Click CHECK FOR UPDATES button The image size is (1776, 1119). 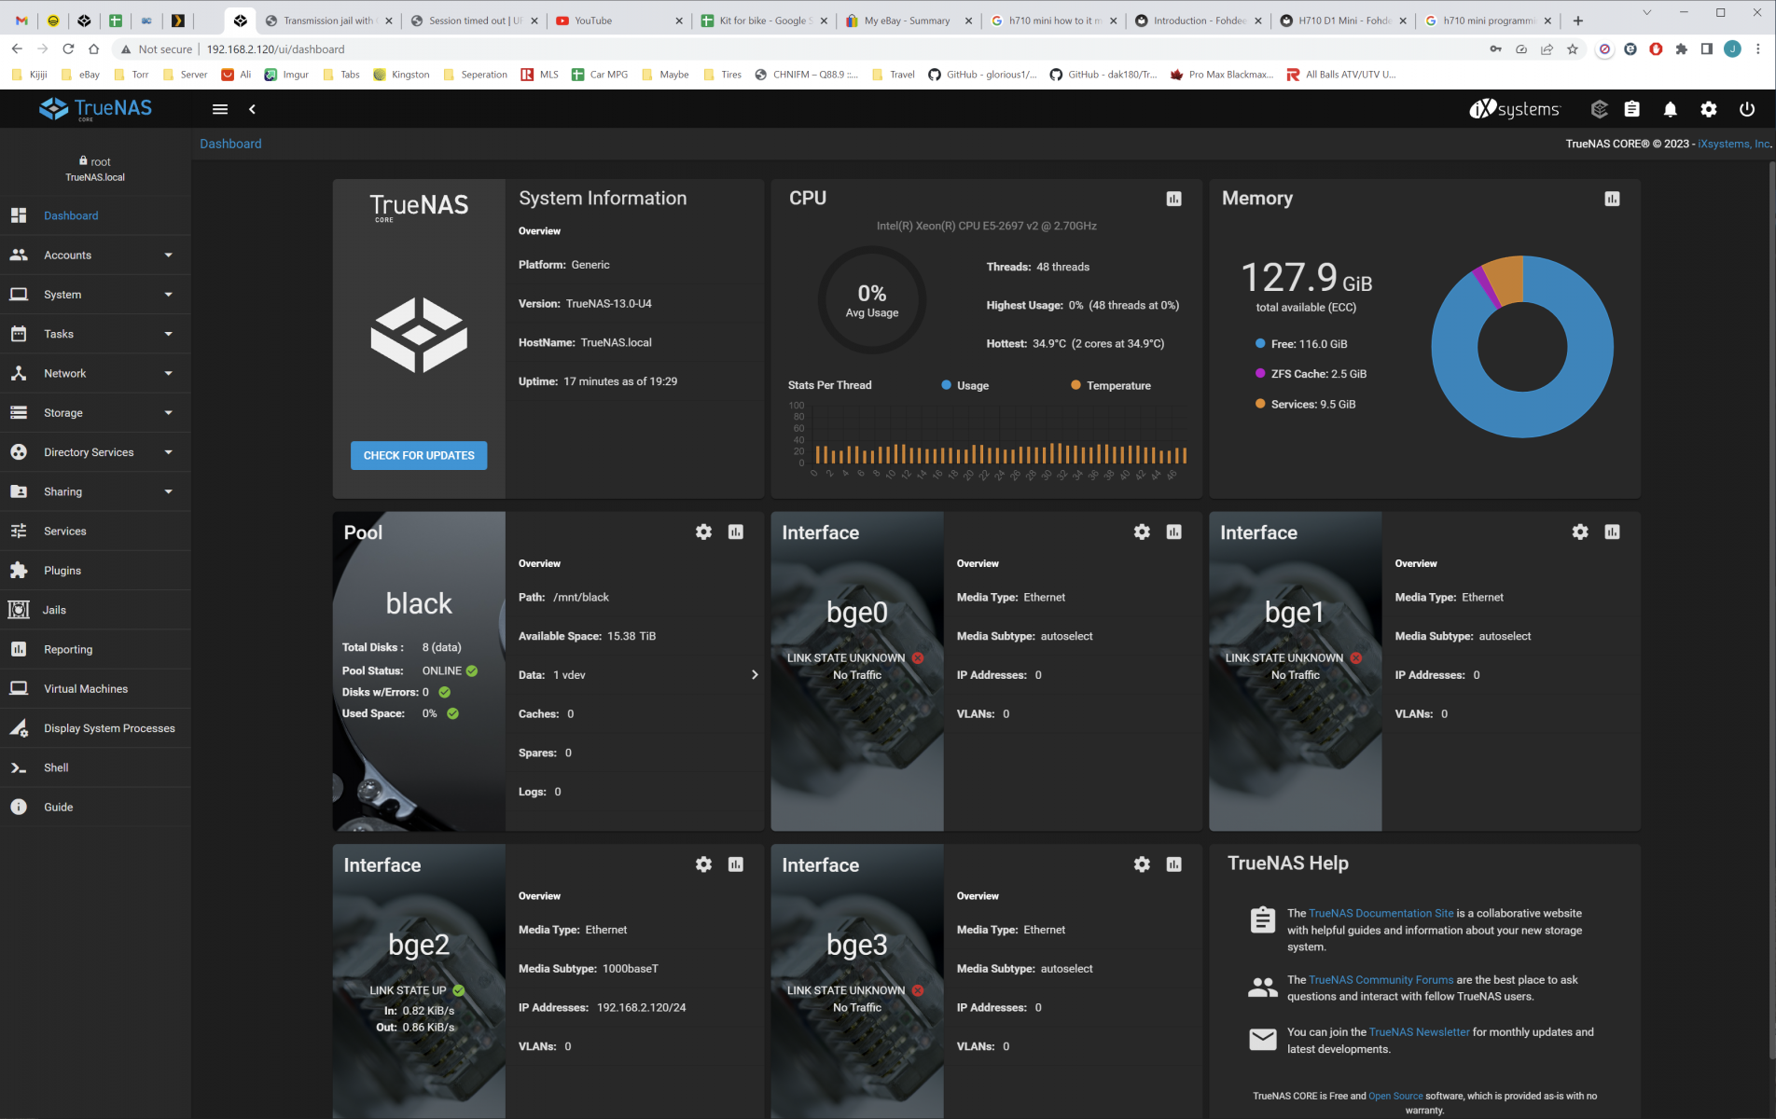click(419, 455)
